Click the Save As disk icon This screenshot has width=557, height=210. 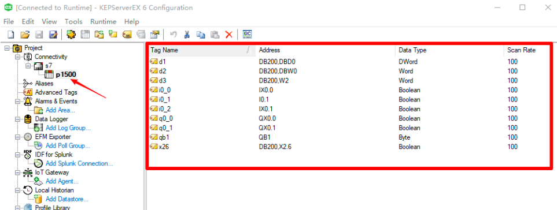53,35
